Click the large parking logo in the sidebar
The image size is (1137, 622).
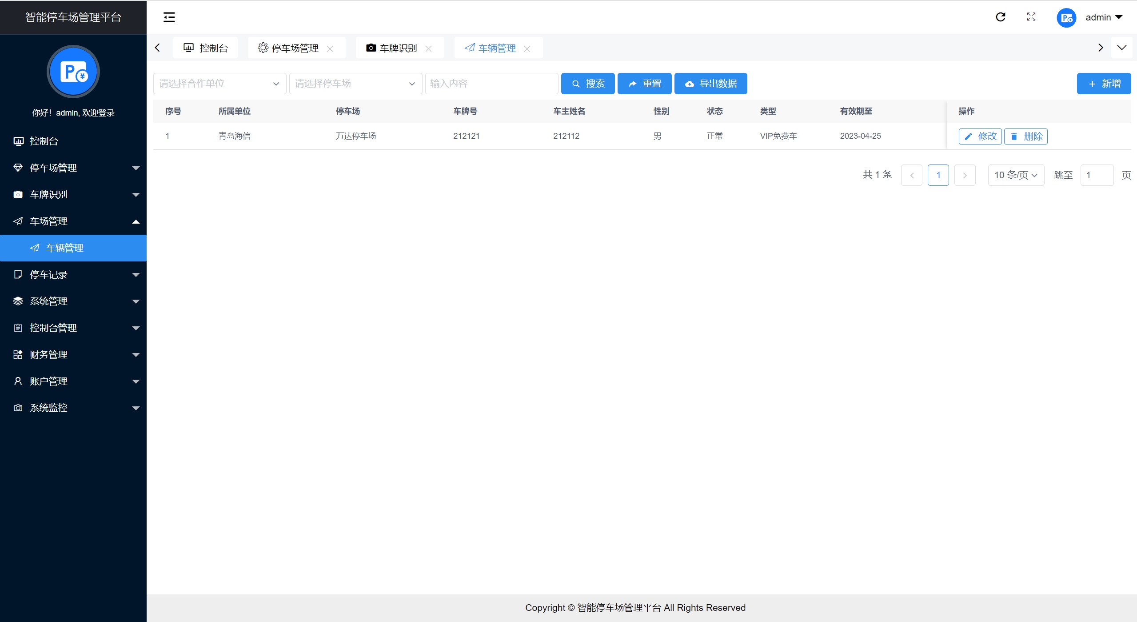click(x=73, y=72)
